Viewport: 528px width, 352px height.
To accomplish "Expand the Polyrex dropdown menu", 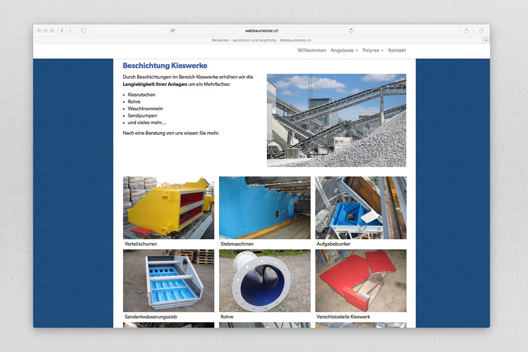I will coord(373,50).
